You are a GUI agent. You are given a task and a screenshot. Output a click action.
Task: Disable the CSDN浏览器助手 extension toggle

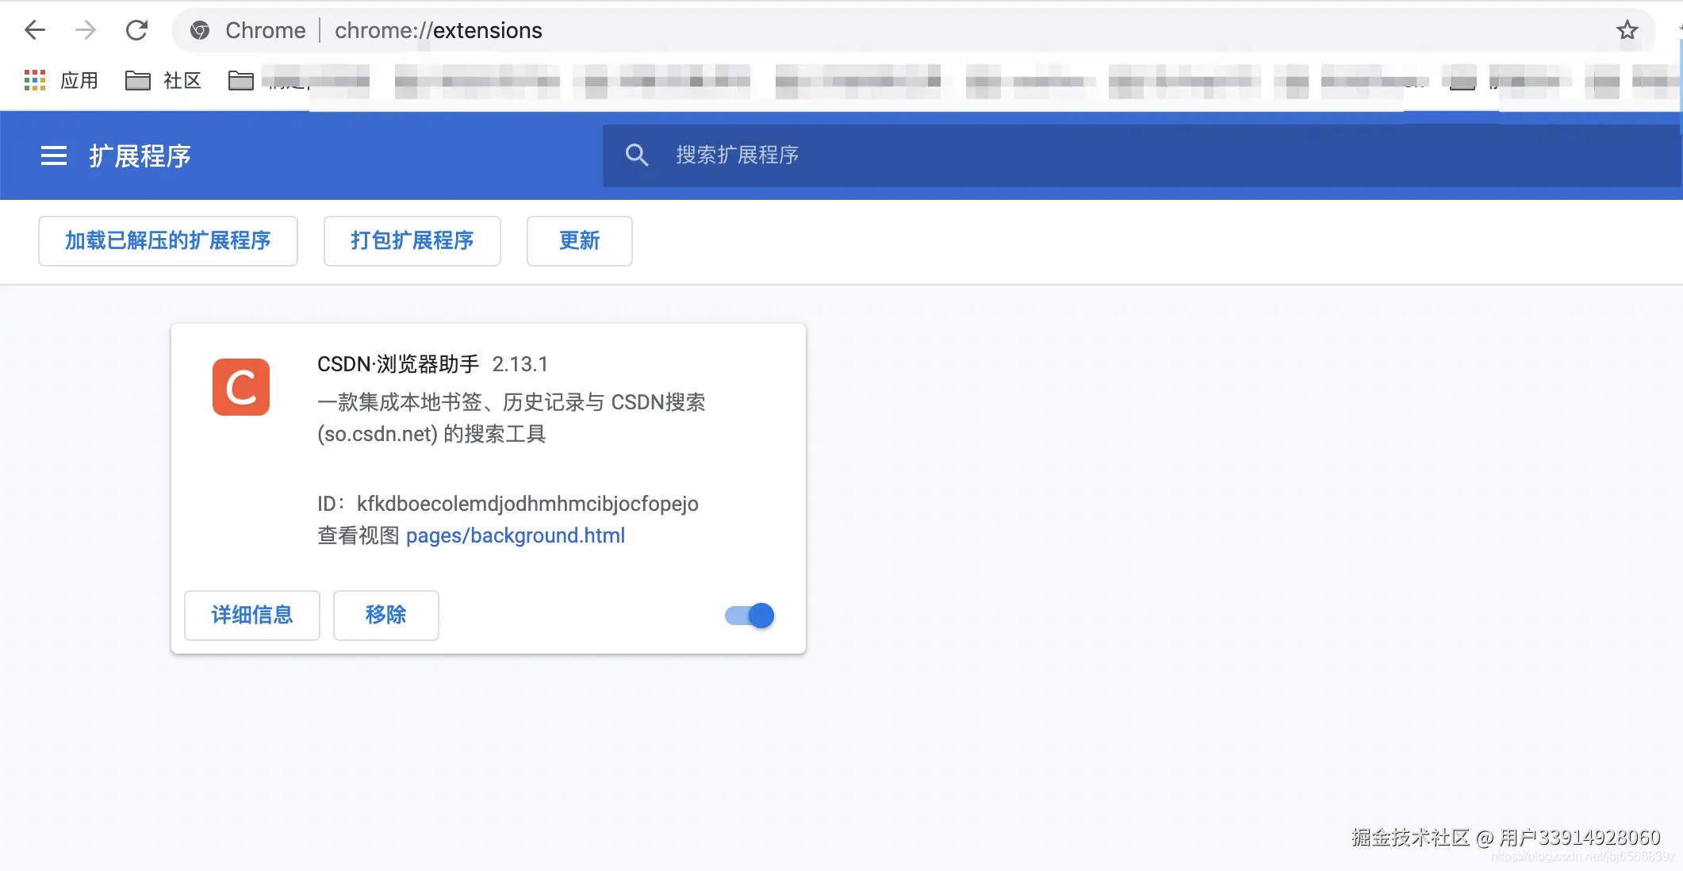pyautogui.click(x=749, y=616)
